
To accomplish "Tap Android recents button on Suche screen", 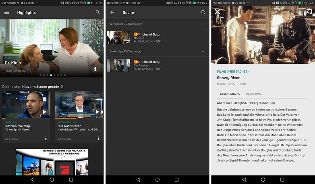I will click(x=176, y=180).
